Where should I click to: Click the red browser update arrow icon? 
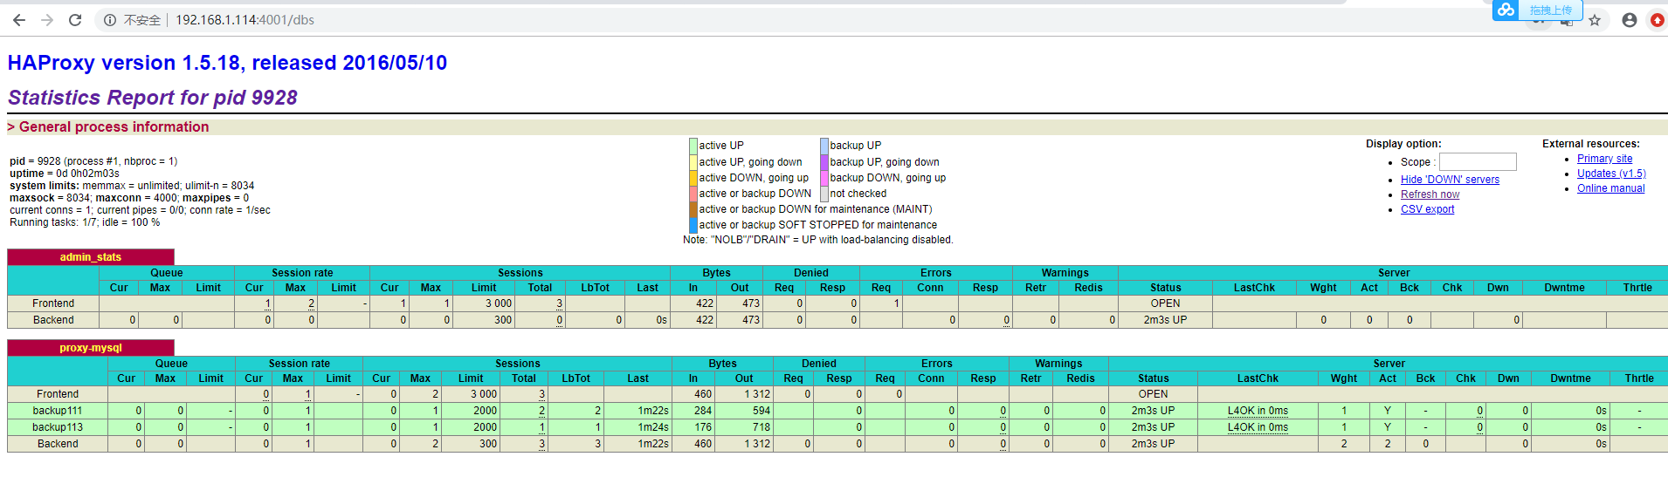click(1657, 20)
